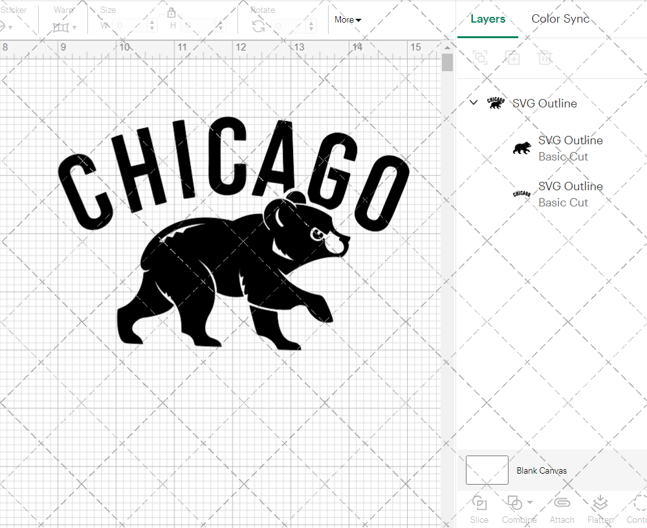Toggle the lock aspect ratio icon
The image size is (647, 528).
(x=171, y=13)
